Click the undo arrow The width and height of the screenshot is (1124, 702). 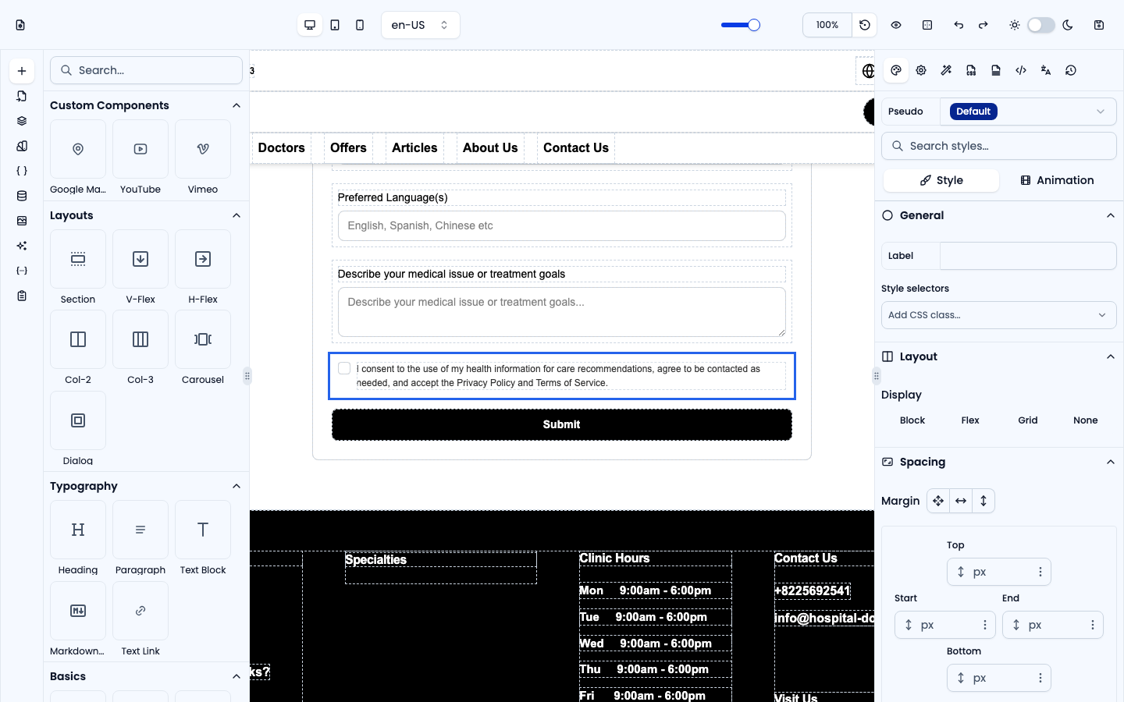coord(959,25)
